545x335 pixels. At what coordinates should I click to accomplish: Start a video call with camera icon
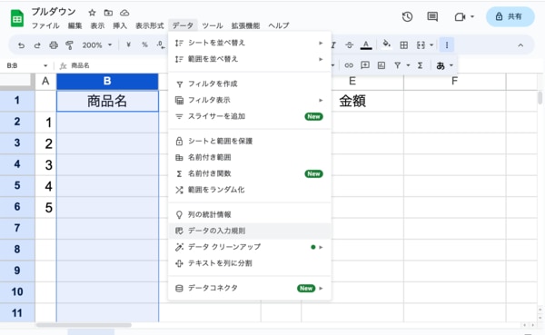[x=460, y=16]
